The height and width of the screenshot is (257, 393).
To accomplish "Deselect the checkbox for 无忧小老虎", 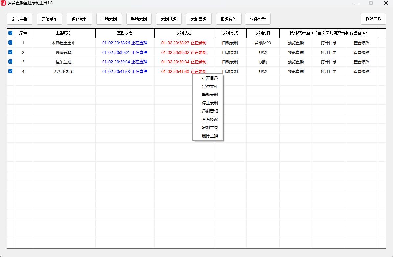I will [11, 71].
